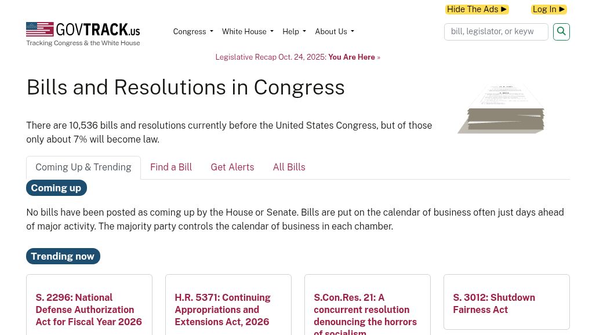View S.Con.Res. 21 resolution on socialism
This screenshot has width=596, height=335.
tap(365, 314)
